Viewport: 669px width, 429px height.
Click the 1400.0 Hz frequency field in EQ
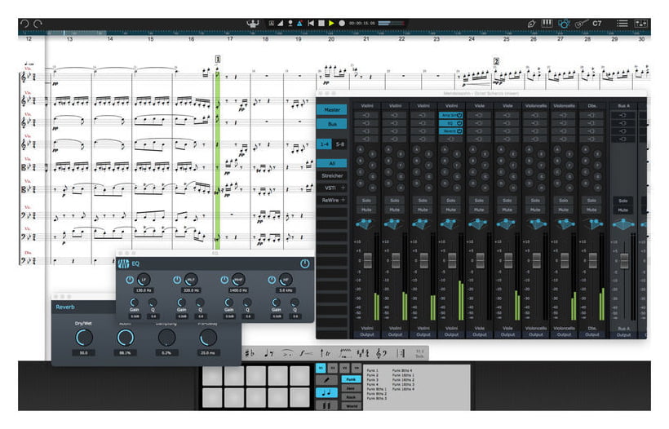click(238, 290)
